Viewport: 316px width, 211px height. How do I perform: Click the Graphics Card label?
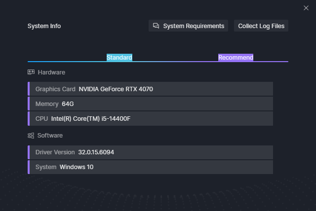pos(55,89)
